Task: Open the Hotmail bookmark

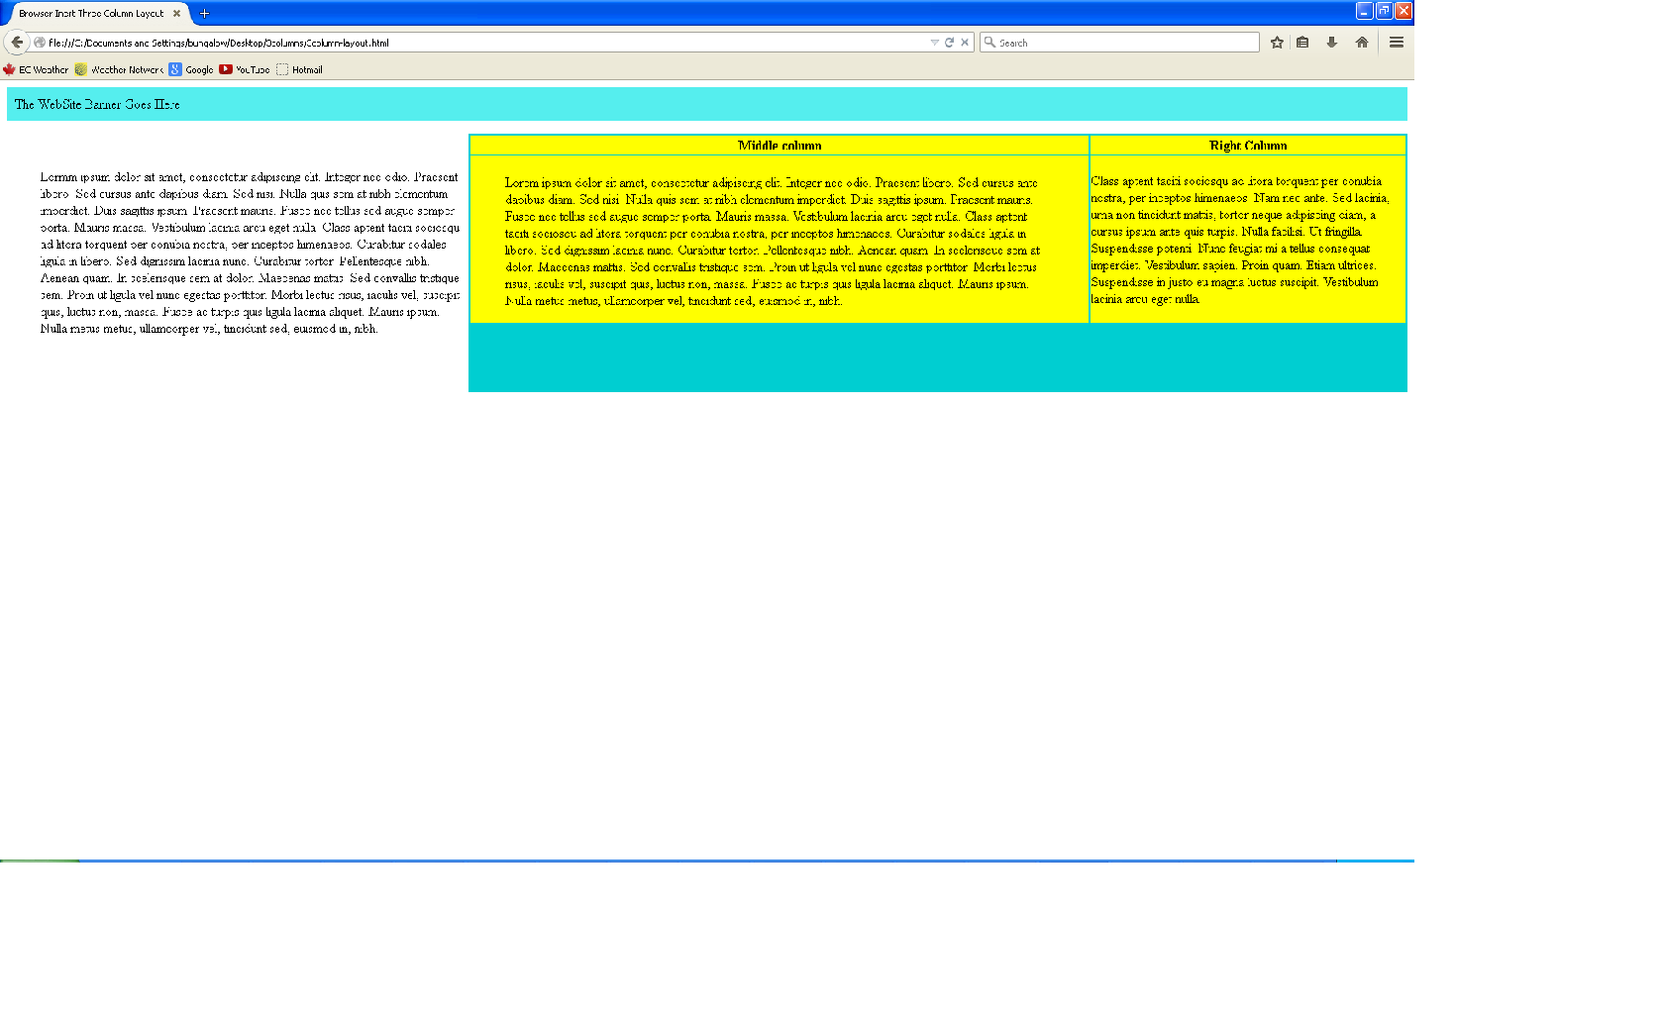Action: 299,69
